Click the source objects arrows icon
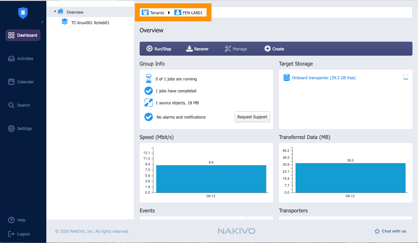Screen dimensions: 418x243 149,103
